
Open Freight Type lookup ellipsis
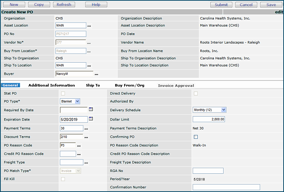[86, 163]
